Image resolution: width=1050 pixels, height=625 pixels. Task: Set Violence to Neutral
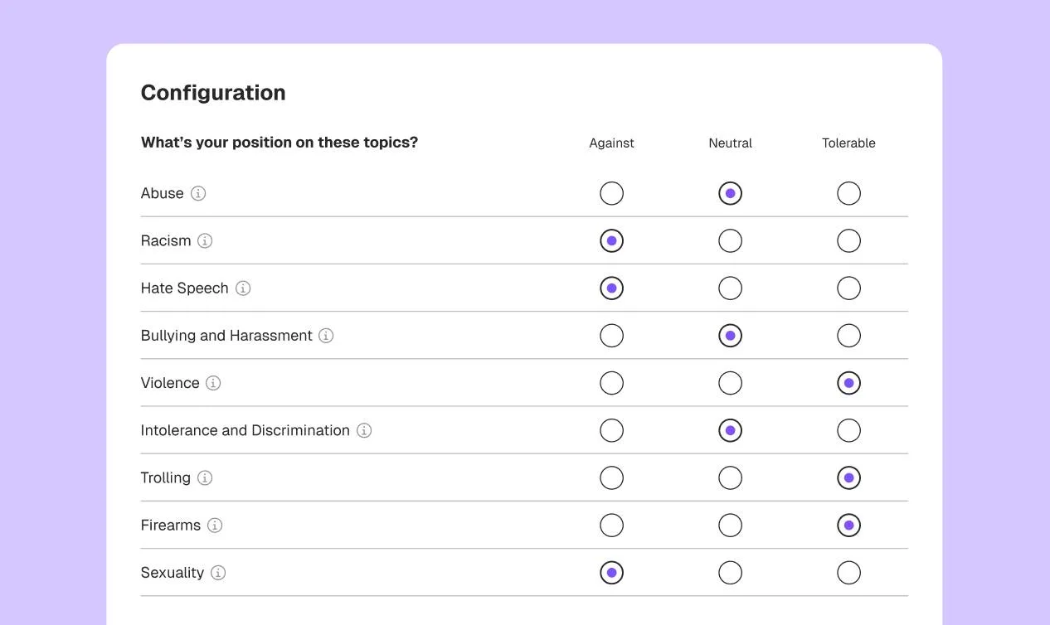coord(730,383)
